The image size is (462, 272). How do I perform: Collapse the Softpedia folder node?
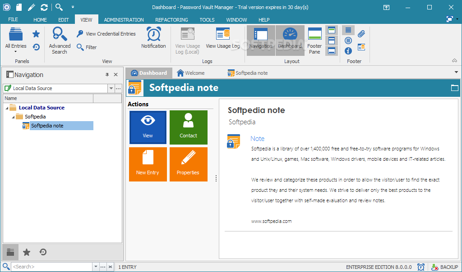[x=13, y=117]
